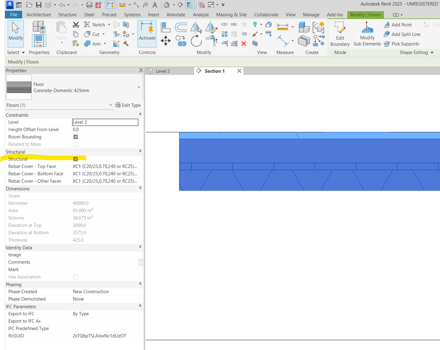
Task: Open the Architecture ribbon tab
Action: pyautogui.click(x=38, y=14)
